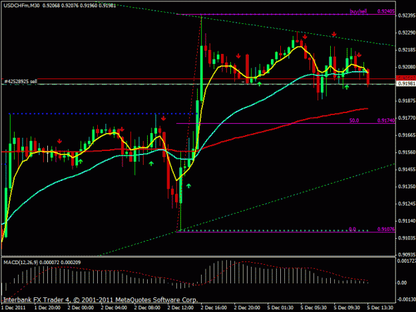Click the 0.91245 price axis label
The image size is (416, 312).
coord(407,204)
